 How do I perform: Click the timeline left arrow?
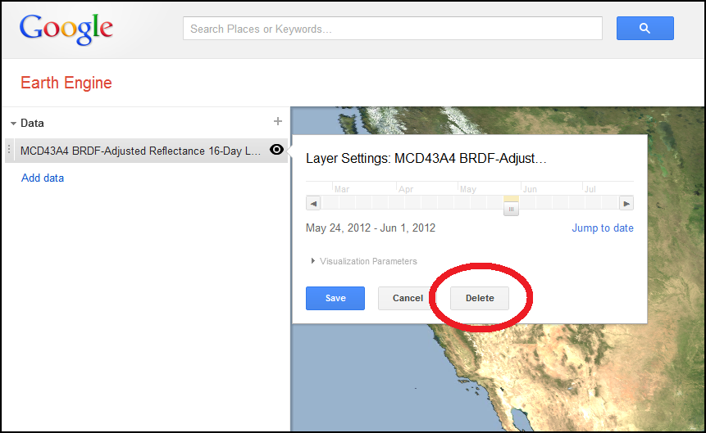313,203
